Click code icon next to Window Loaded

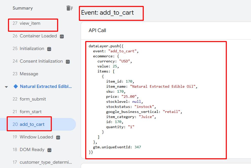coord(58,137)
